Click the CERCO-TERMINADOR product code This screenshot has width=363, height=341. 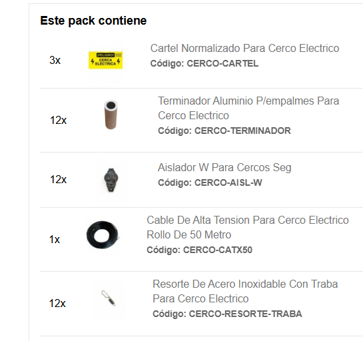pyautogui.click(x=242, y=131)
